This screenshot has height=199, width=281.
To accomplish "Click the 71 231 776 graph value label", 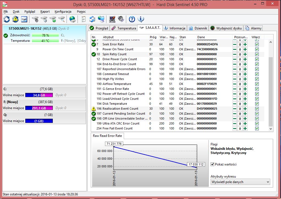I will 114,144.
